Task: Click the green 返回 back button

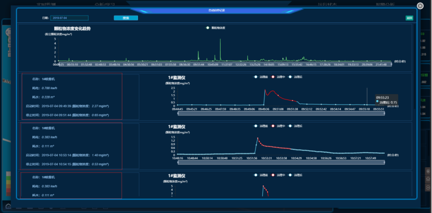Action: coord(409,18)
